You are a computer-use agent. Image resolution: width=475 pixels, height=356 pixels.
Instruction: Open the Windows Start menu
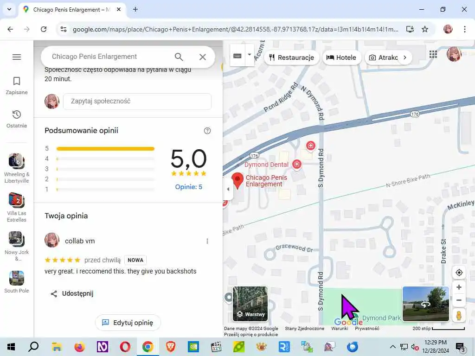pos(11,347)
